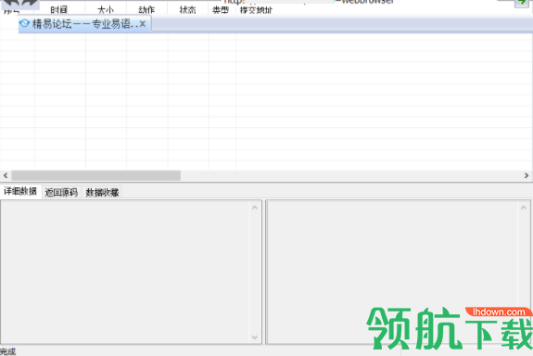Open the 详细数据 tab
Image resolution: width=533 pixels, height=356 pixels.
(20, 191)
